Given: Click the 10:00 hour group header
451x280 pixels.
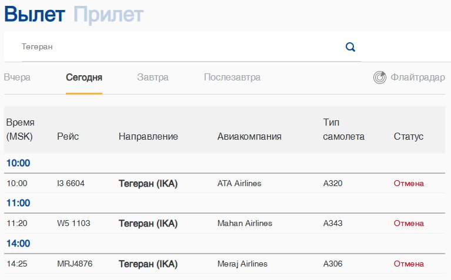Looking at the screenshot, I should [x=18, y=163].
